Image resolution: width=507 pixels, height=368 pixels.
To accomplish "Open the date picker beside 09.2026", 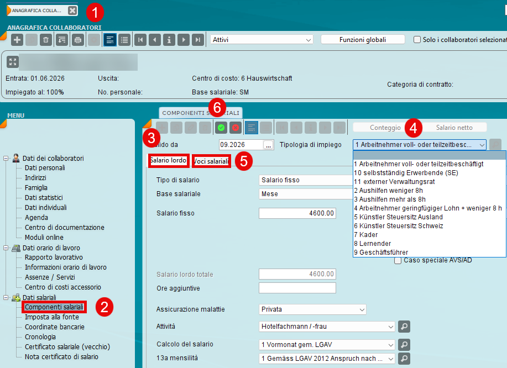I will coord(268,145).
